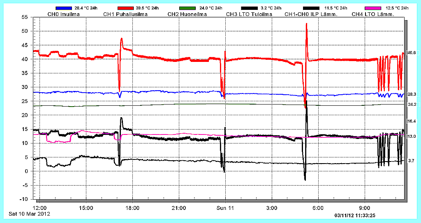This screenshot has width=421, height=223.
Task: Click the CH2 Huoneilma channel label
Action: tap(187, 14)
